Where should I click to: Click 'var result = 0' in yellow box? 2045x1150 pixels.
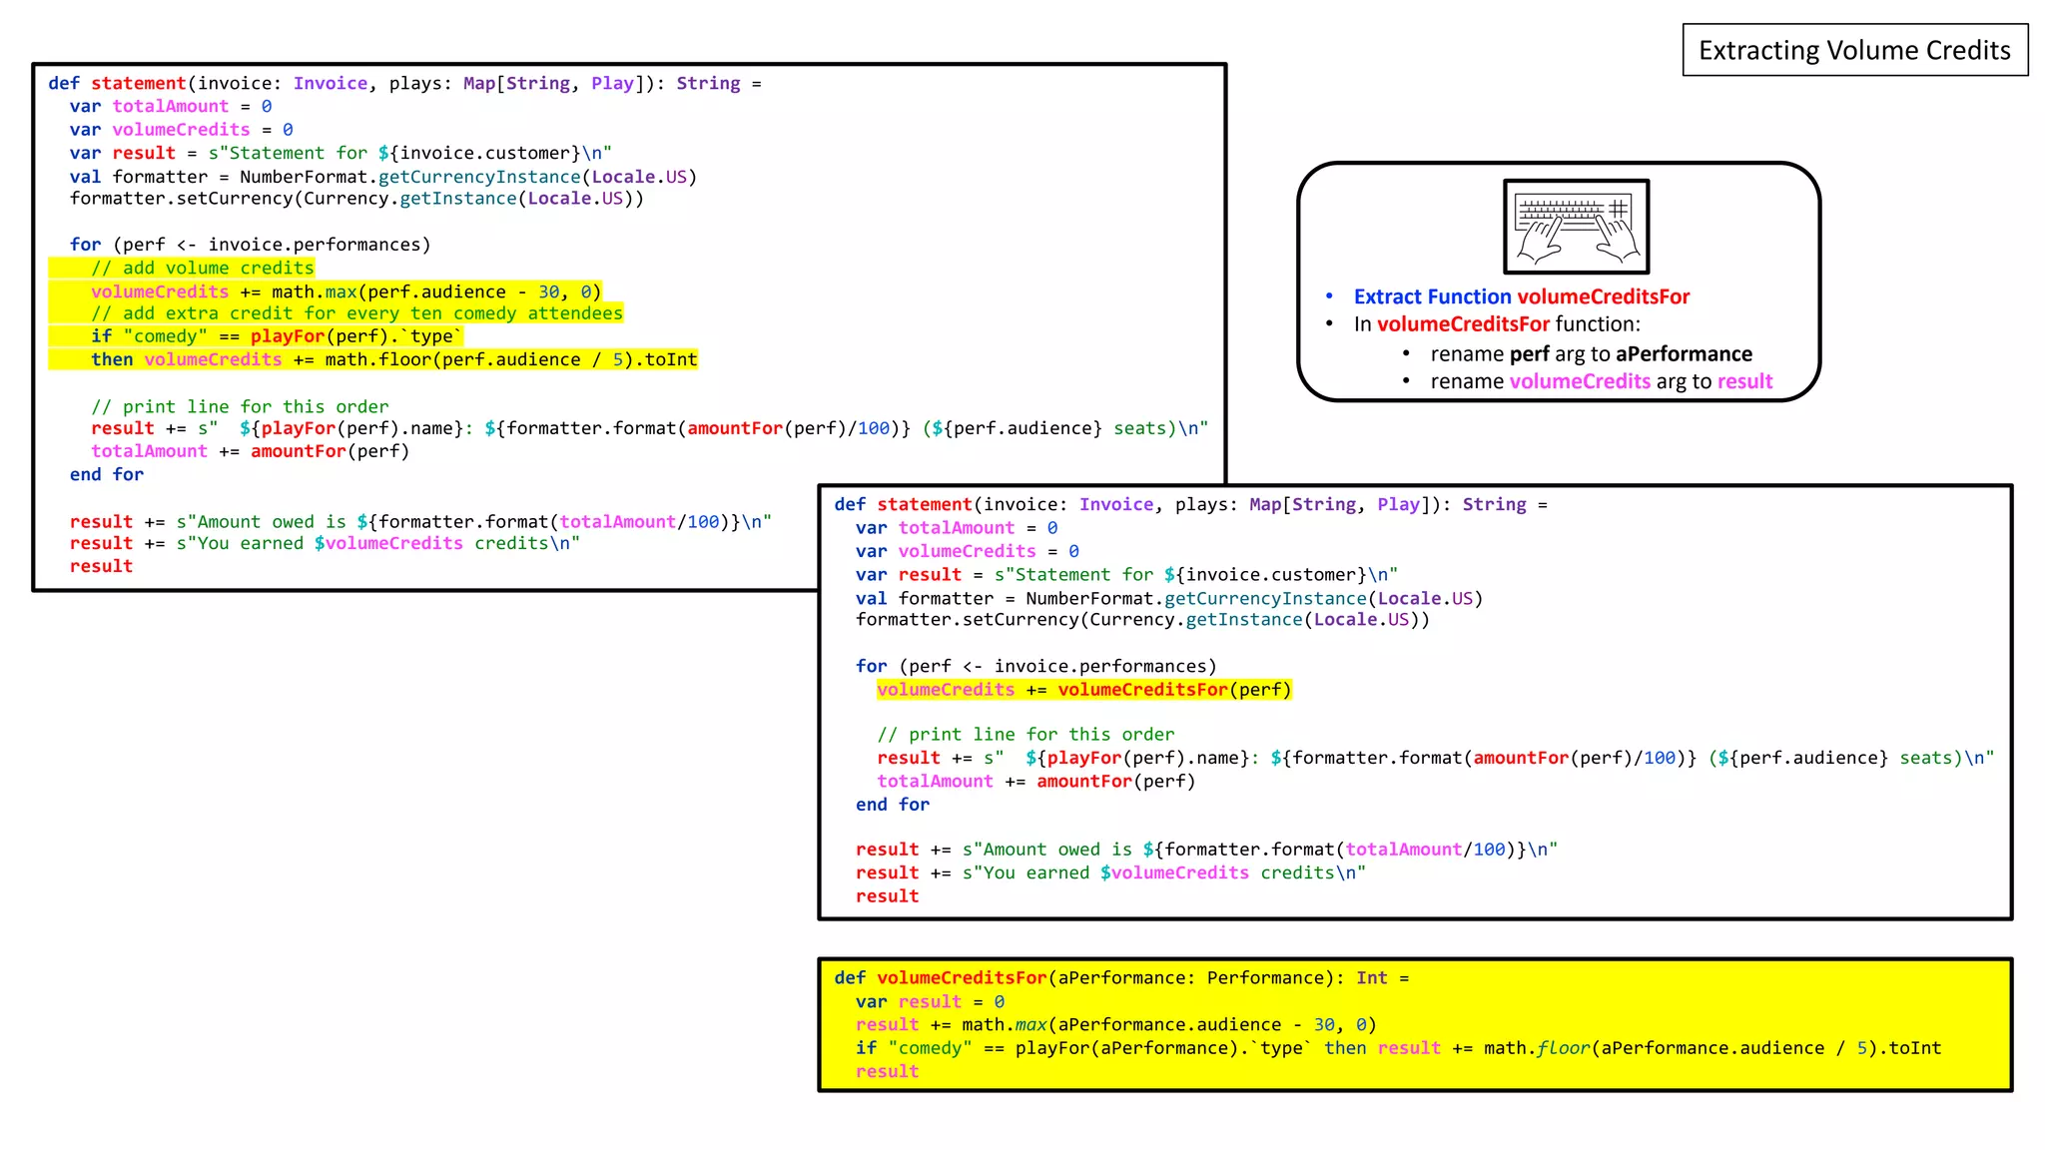click(930, 1001)
